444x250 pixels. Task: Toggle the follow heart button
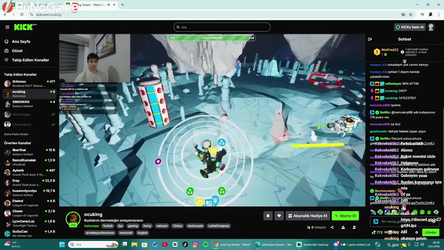click(x=279, y=216)
